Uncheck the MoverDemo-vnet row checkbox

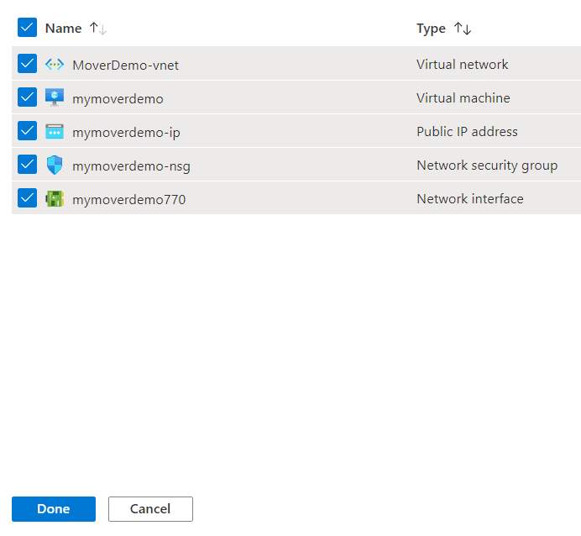[x=27, y=63]
